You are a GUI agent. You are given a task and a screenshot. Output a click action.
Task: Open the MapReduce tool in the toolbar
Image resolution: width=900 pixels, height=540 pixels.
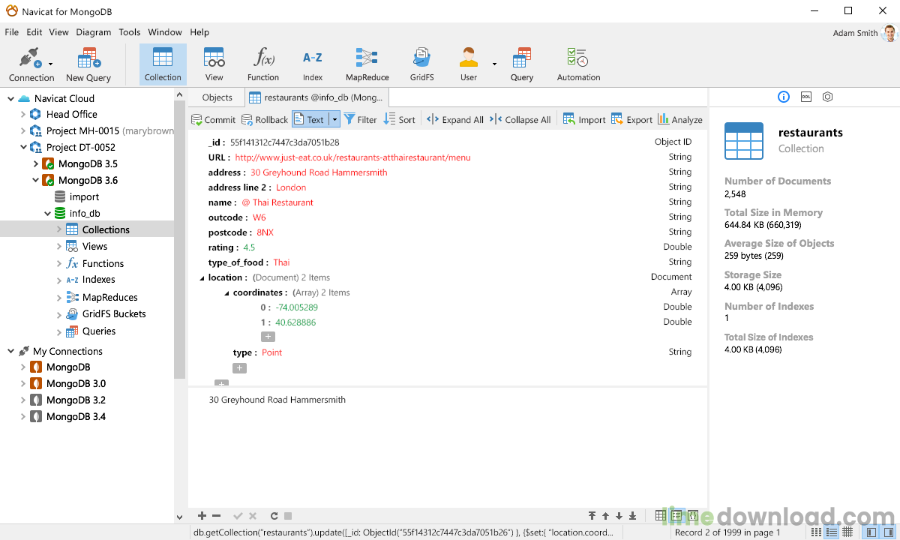(x=367, y=64)
